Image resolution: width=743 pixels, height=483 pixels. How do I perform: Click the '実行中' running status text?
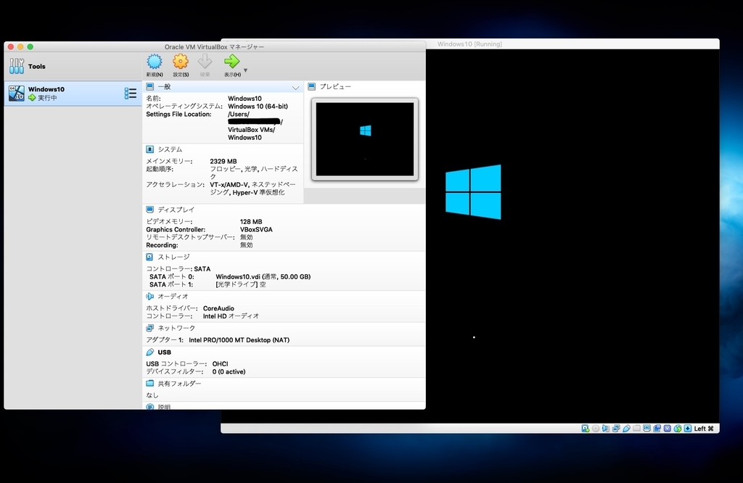(47, 98)
